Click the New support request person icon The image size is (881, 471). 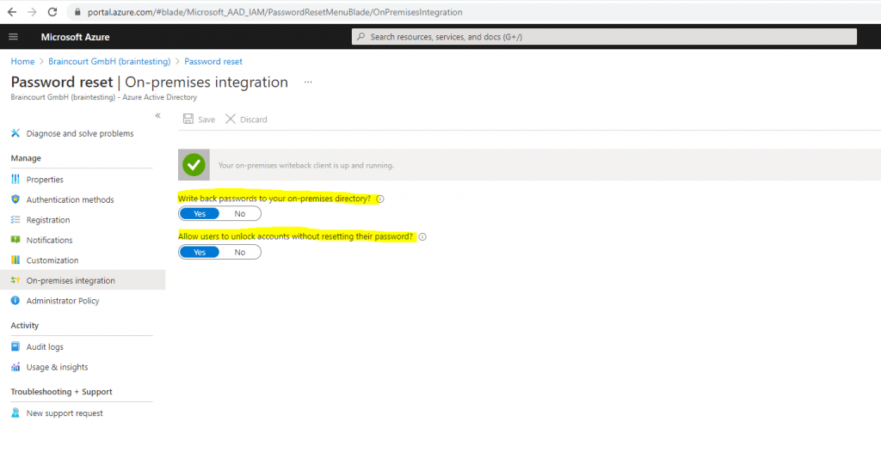pyautogui.click(x=15, y=413)
